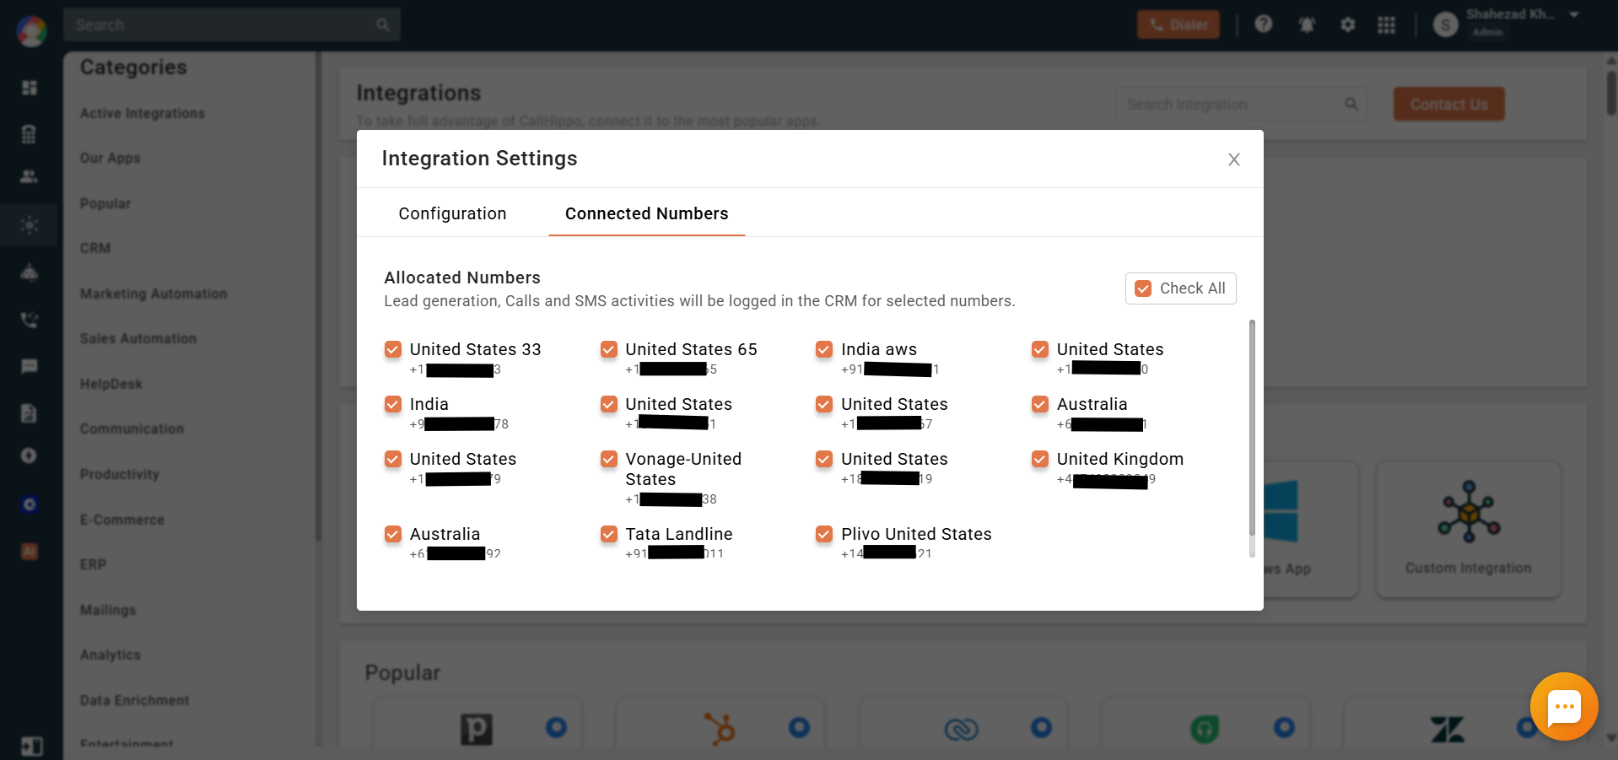
Task: Close the Integration Settings dialog
Action: coord(1233,159)
